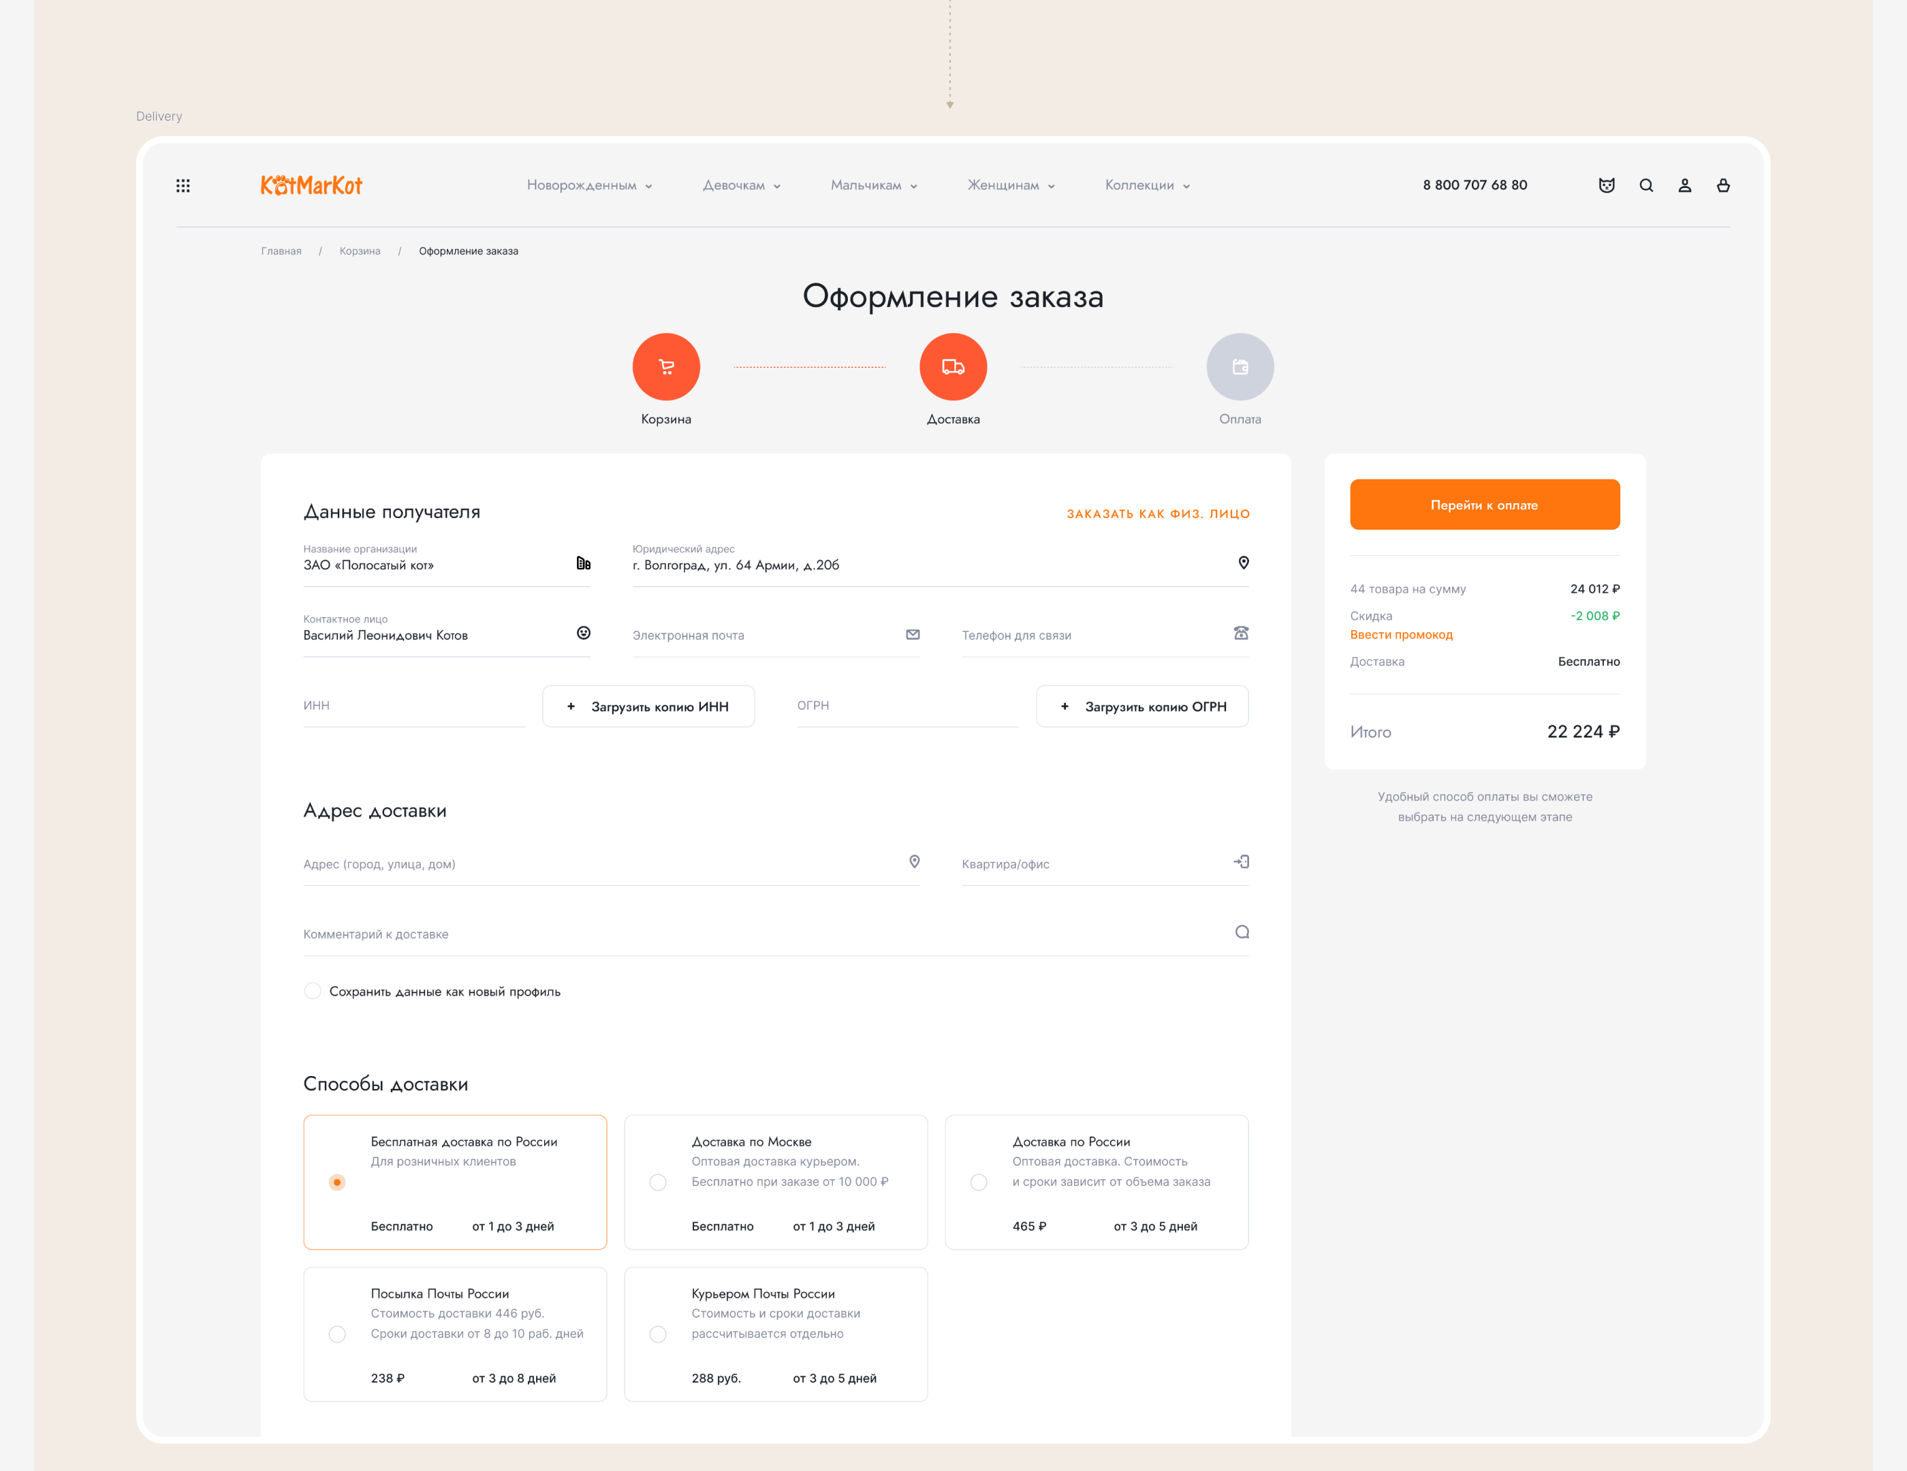Click Загрузить копию ИНН button
The height and width of the screenshot is (1471, 1907).
[x=648, y=706]
